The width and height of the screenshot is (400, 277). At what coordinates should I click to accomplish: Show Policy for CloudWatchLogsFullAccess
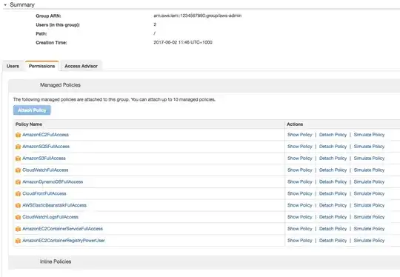(x=300, y=217)
